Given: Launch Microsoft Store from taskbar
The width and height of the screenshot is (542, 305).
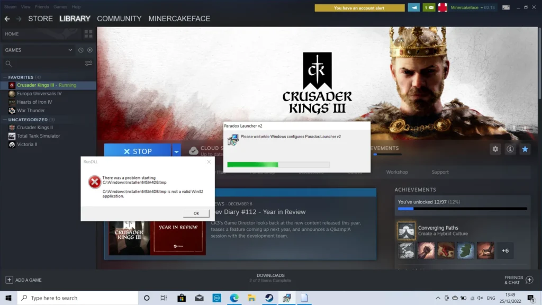Looking at the screenshot, I should pos(182,298).
